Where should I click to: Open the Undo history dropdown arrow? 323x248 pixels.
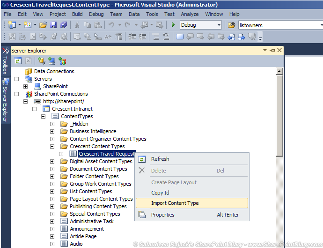click(120, 25)
